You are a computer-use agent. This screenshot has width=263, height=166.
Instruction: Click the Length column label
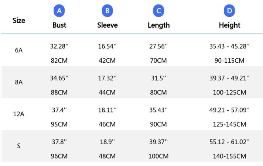159,25
